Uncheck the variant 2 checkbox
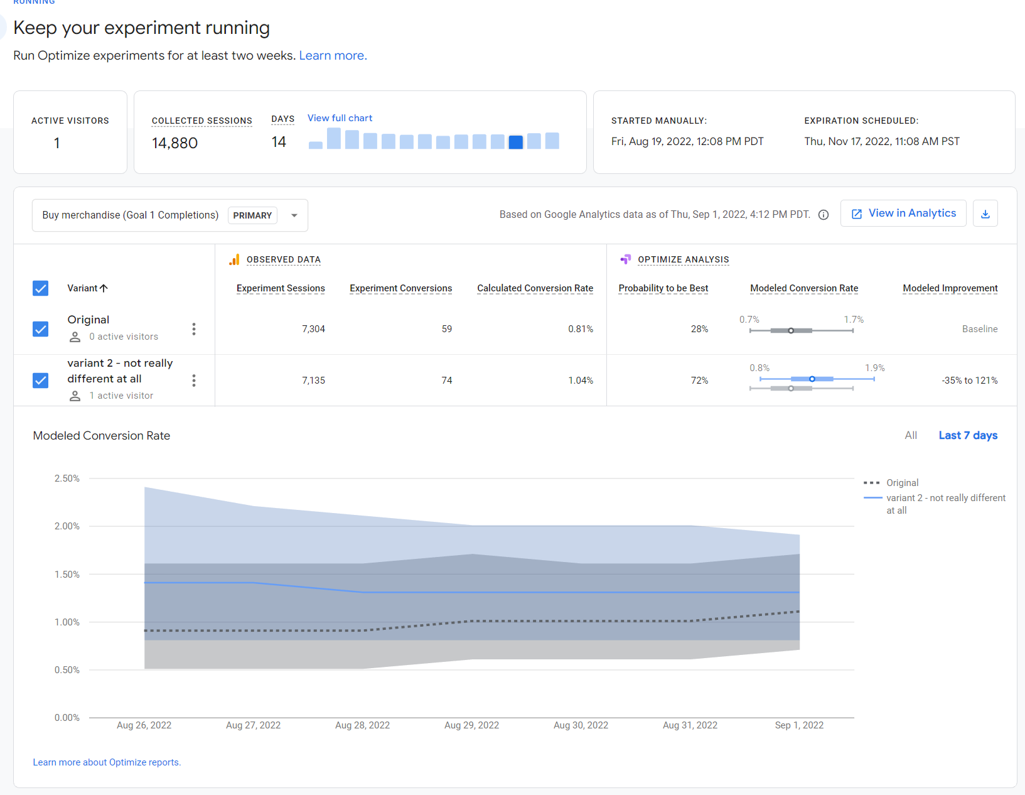Screen dimensions: 1025x795 (x=41, y=381)
